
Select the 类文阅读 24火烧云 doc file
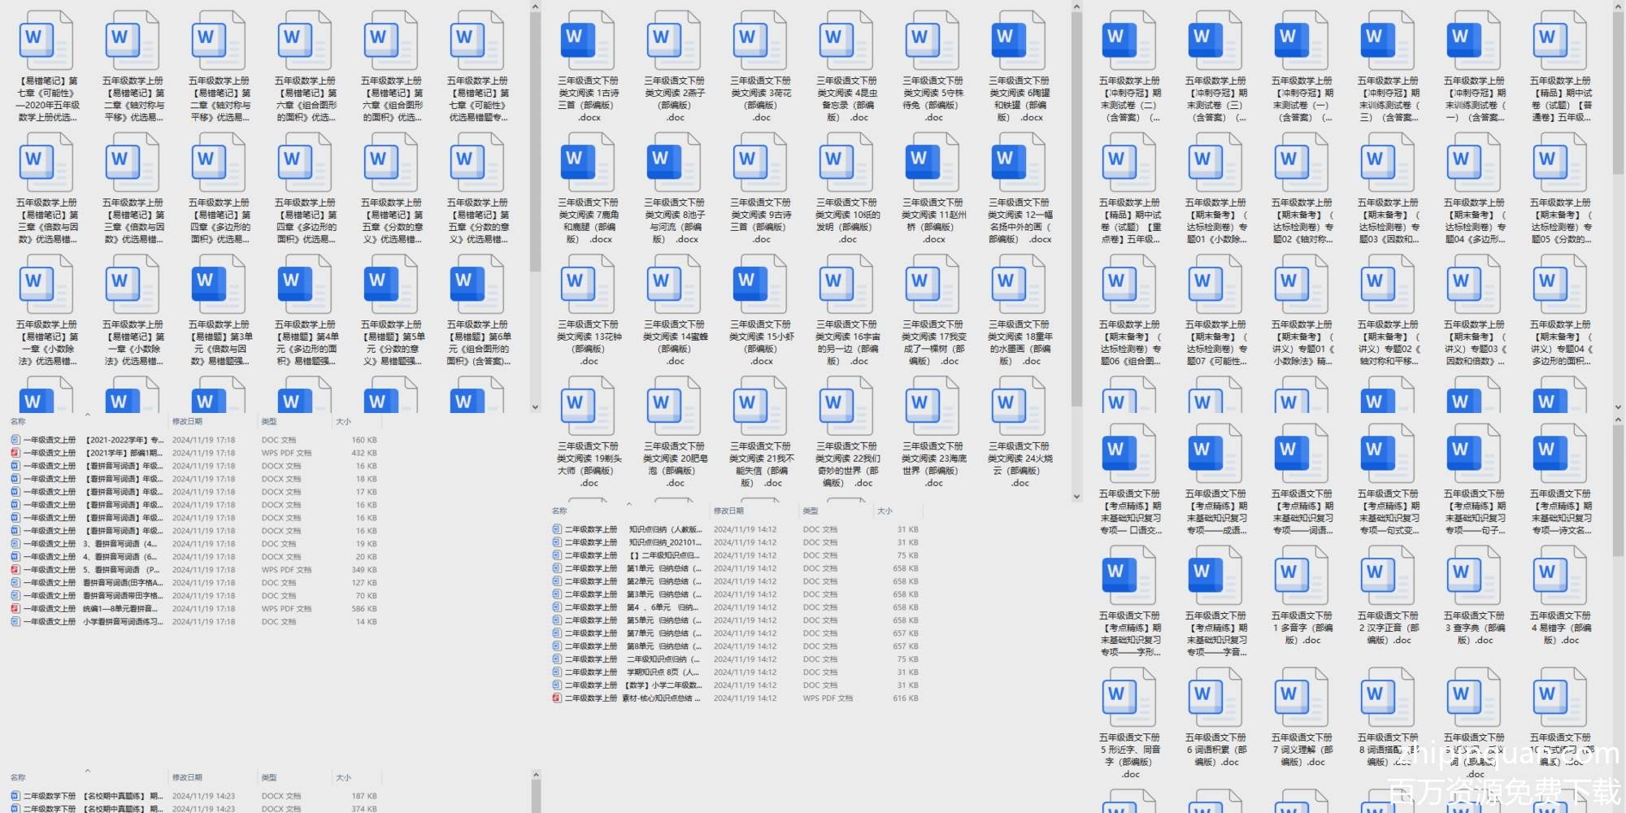click(1018, 406)
